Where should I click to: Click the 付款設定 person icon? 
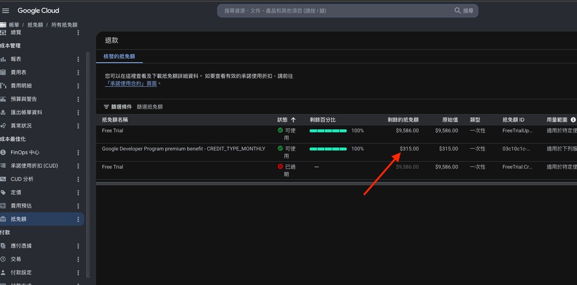pyautogui.click(x=3, y=272)
